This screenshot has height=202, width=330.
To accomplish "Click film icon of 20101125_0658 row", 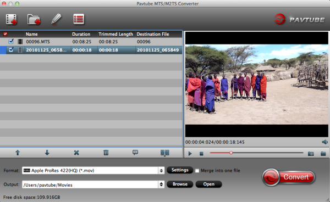I will click(x=20, y=50).
